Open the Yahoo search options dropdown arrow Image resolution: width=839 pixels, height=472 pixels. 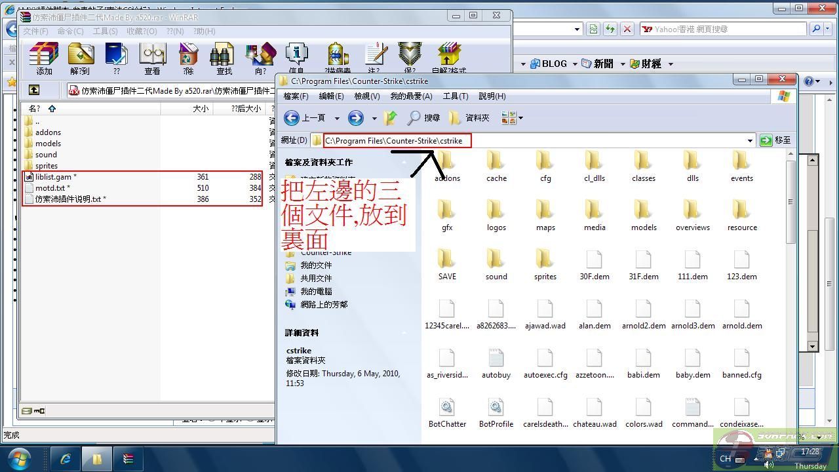pos(829,29)
